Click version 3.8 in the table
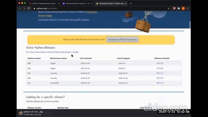Image resolution: width=208 pixels, height=117 pixels. [29, 68]
